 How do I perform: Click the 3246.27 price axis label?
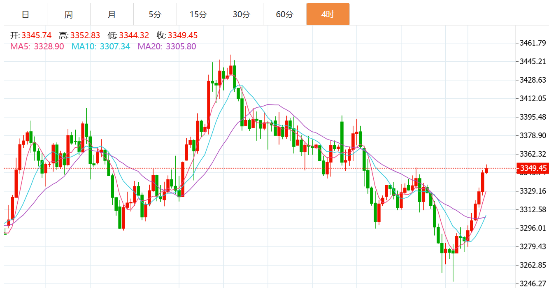tap(533, 283)
